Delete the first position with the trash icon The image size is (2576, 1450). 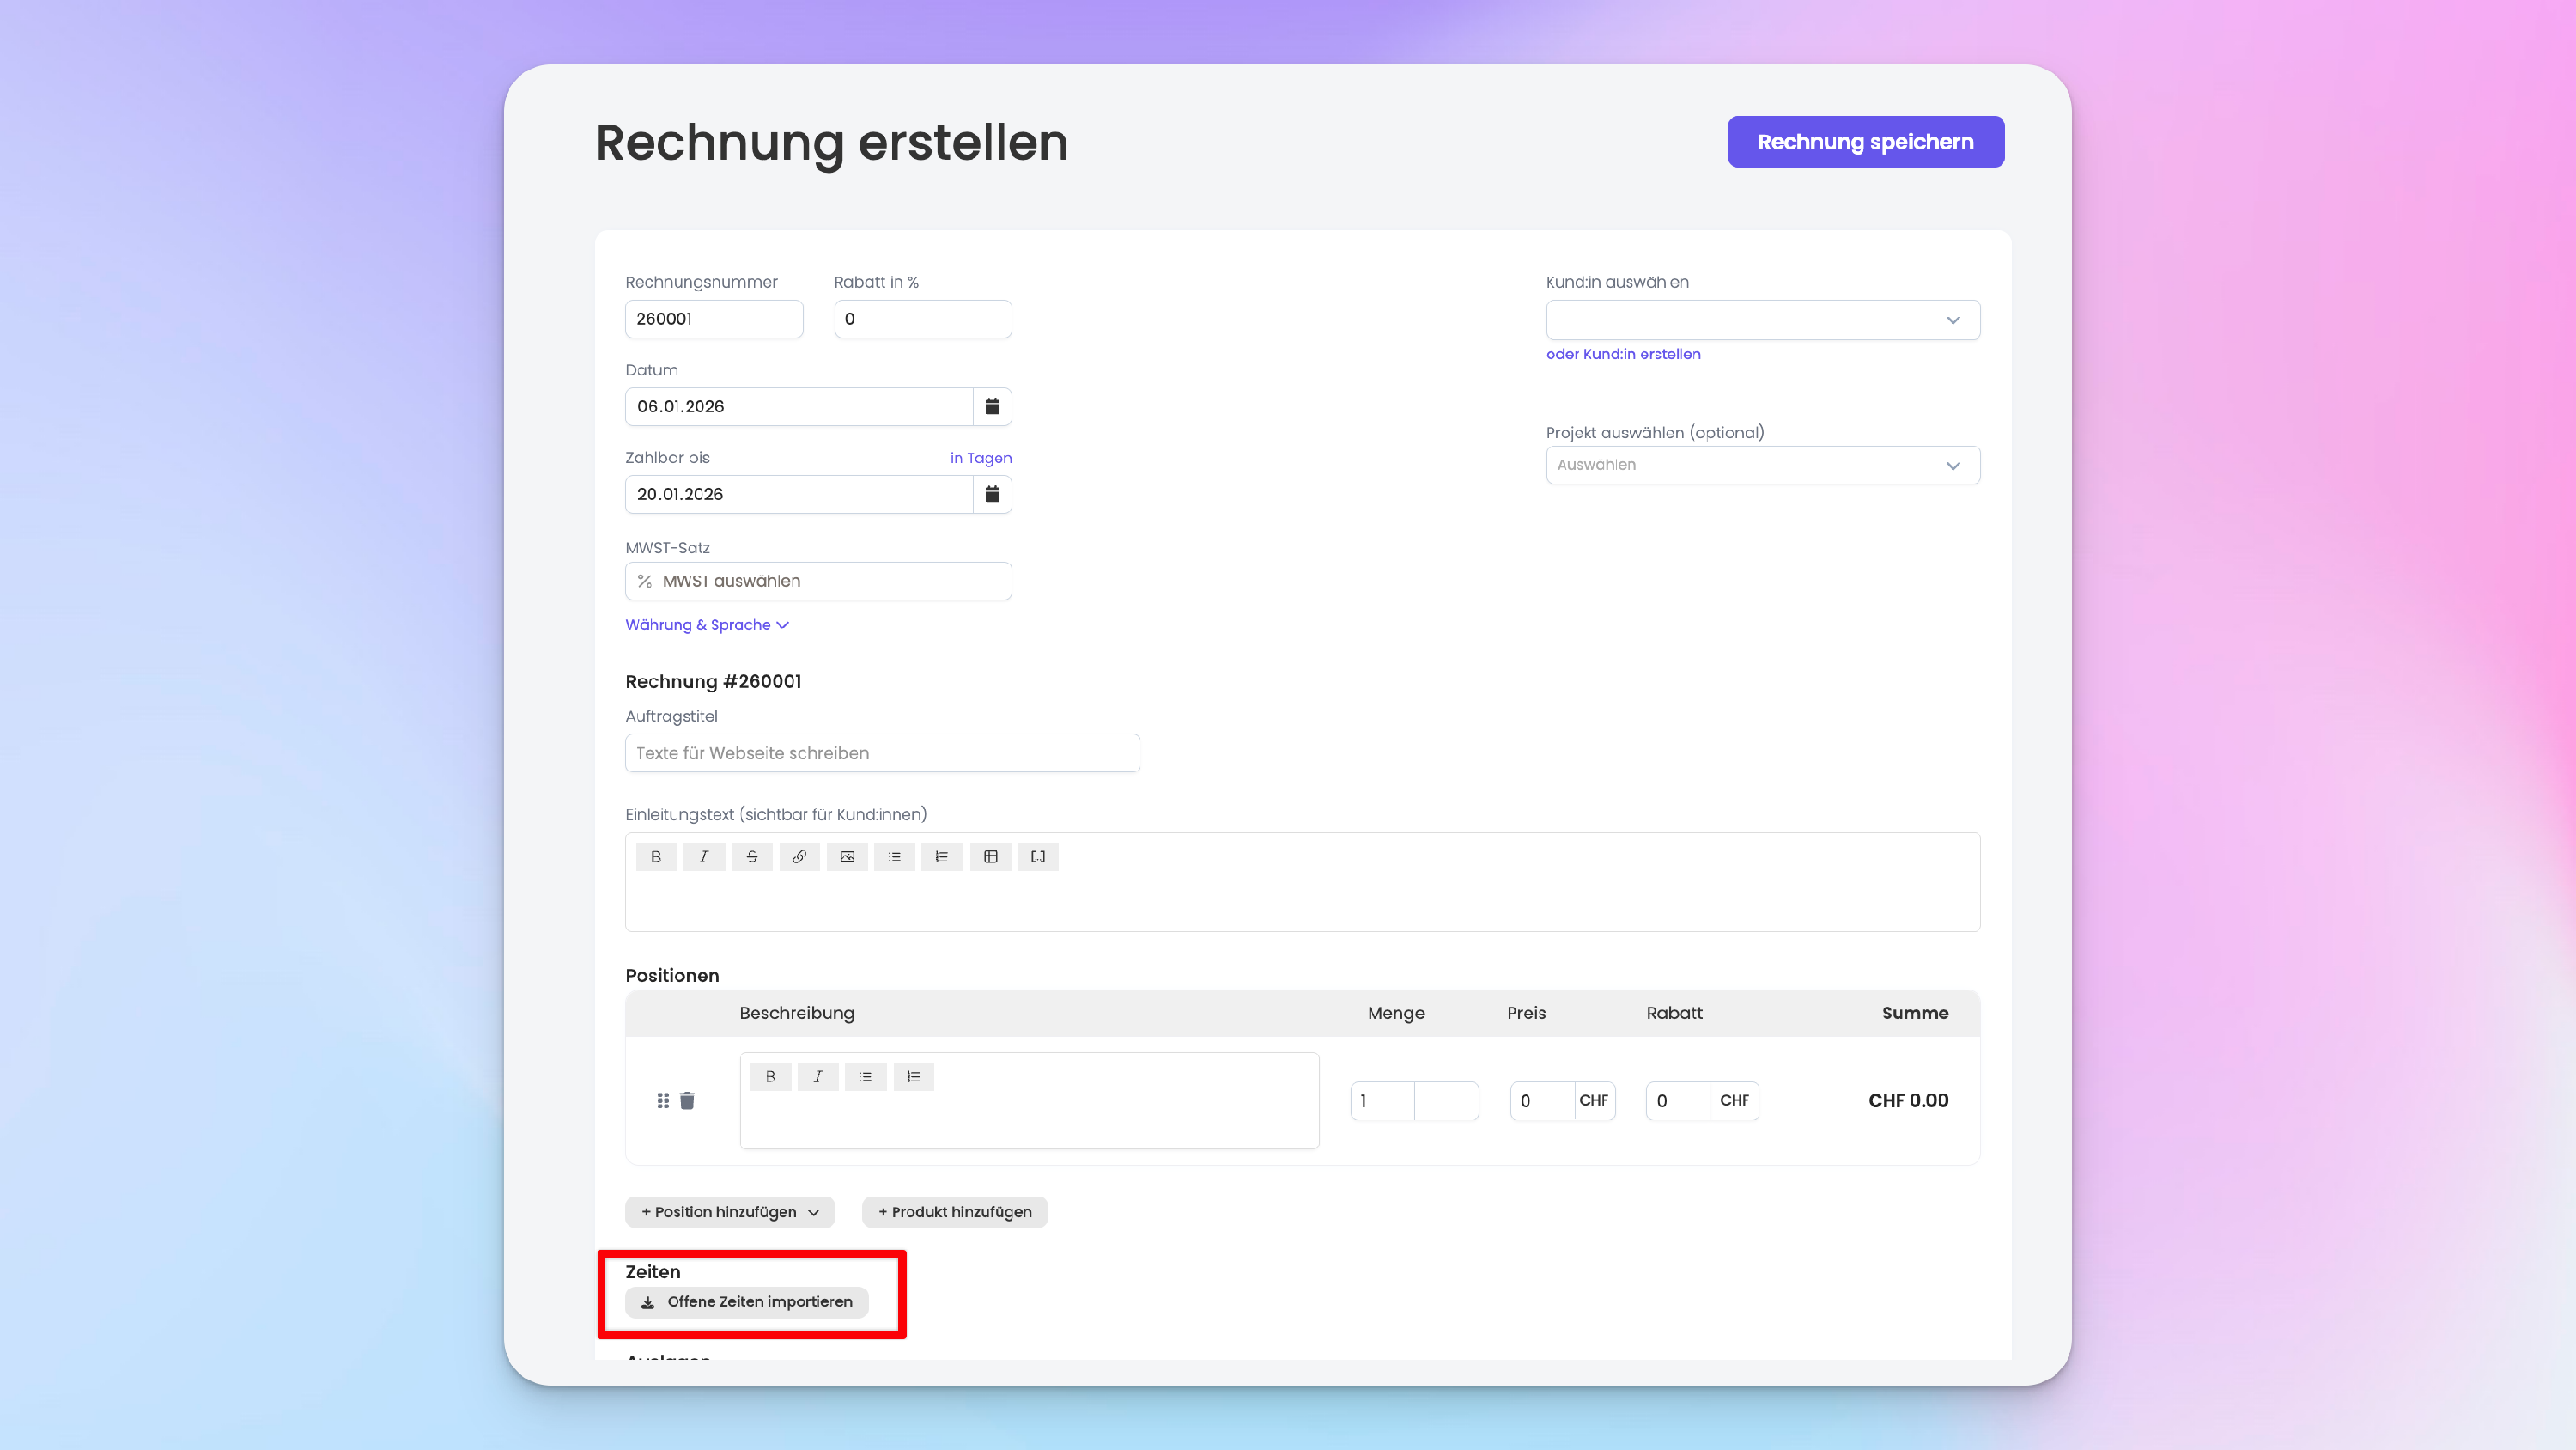[x=687, y=1100]
